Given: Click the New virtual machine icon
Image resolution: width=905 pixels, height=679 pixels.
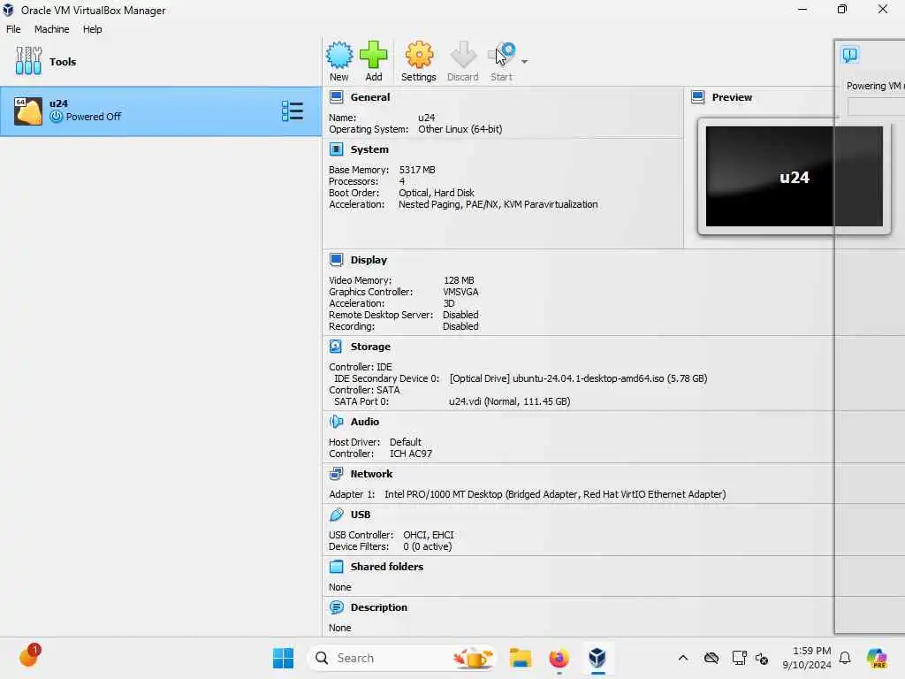Looking at the screenshot, I should pos(338,56).
